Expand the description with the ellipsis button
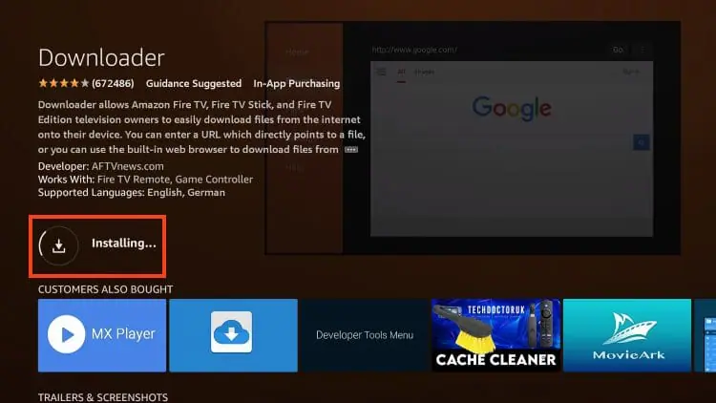The width and height of the screenshot is (716, 403). coord(351,150)
